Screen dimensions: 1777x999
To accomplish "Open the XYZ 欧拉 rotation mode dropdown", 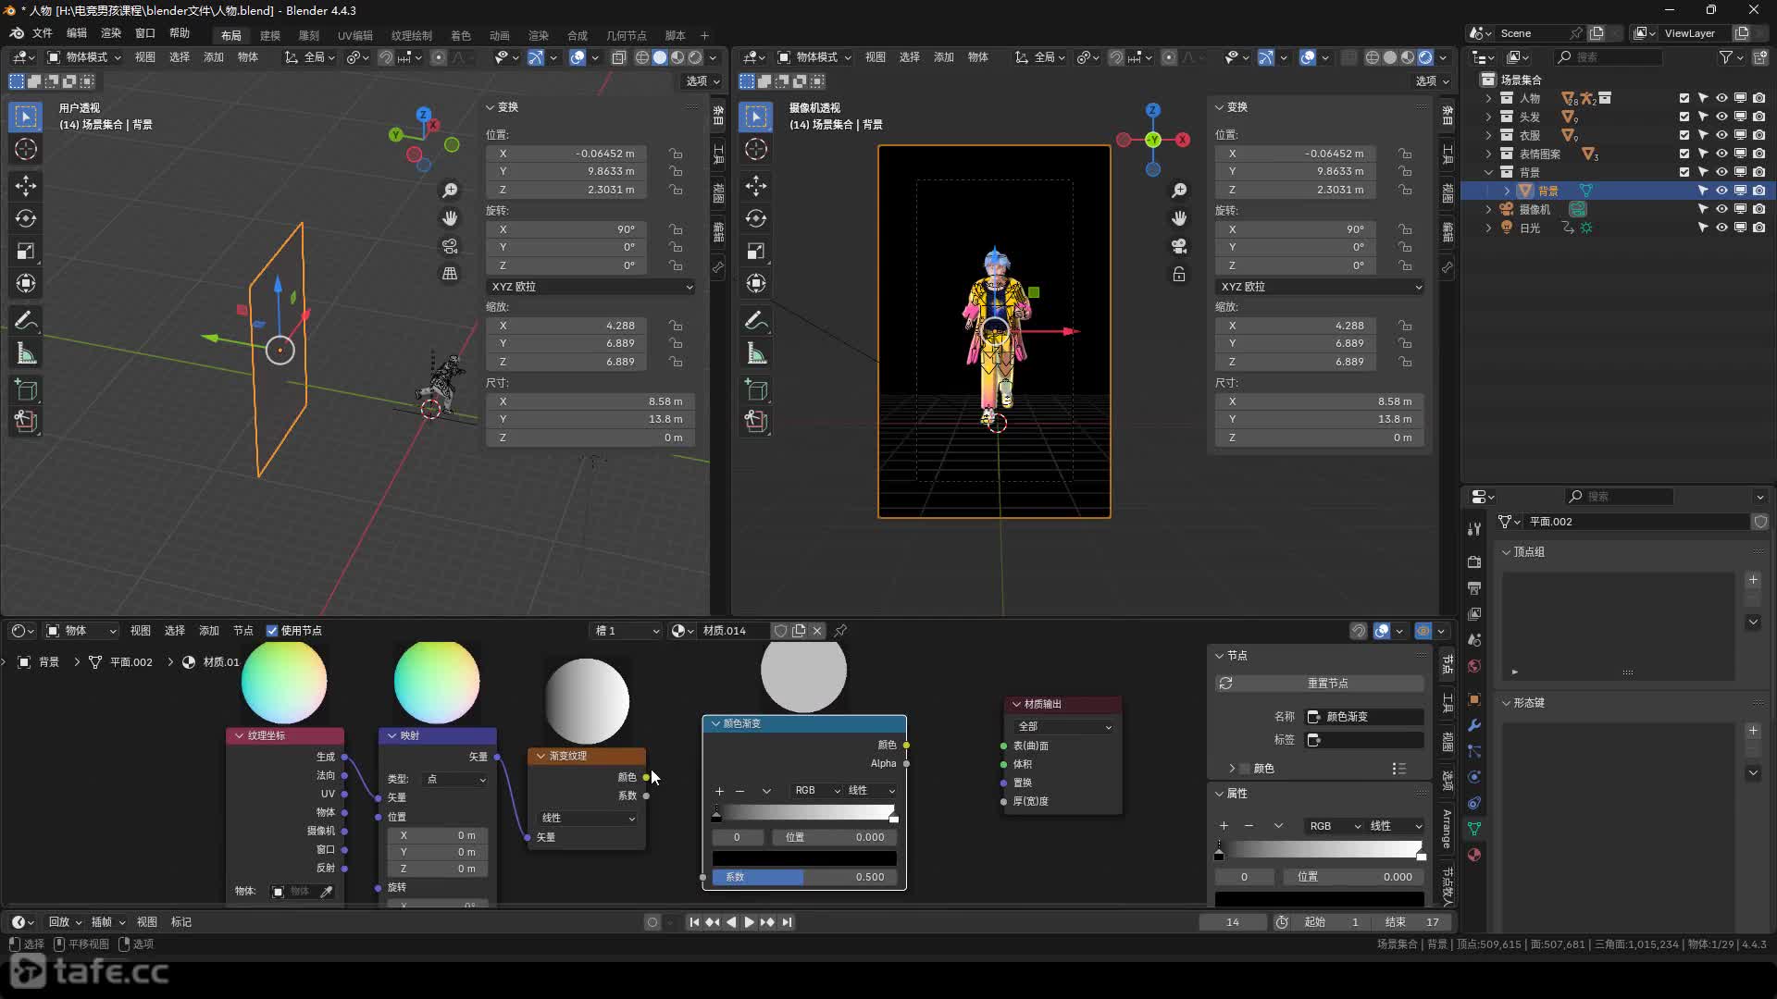I will pyautogui.click(x=590, y=287).
